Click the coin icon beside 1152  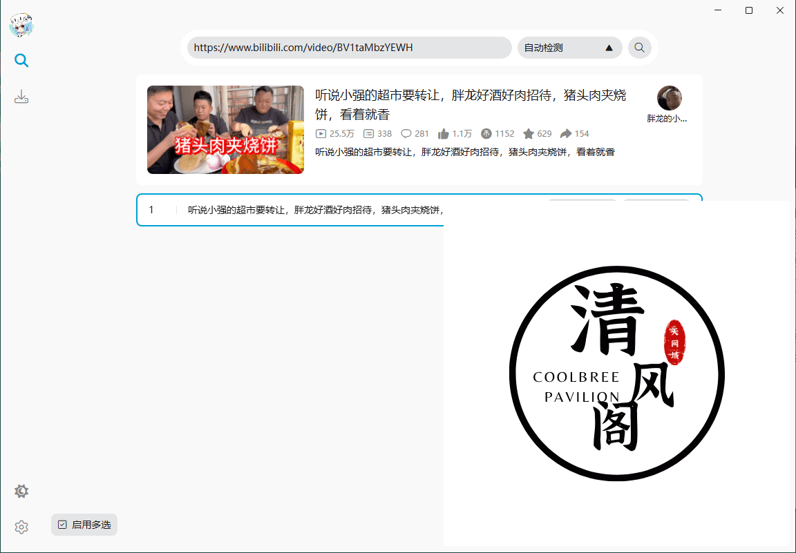point(486,134)
